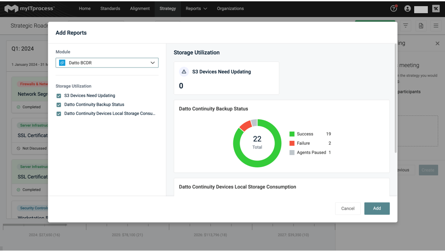Open the Alignment tab

click(x=140, y=8)
